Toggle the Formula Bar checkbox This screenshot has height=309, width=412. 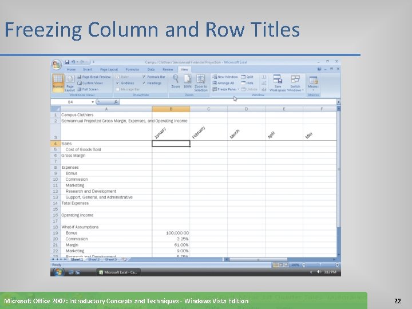[x=144, y=77]
